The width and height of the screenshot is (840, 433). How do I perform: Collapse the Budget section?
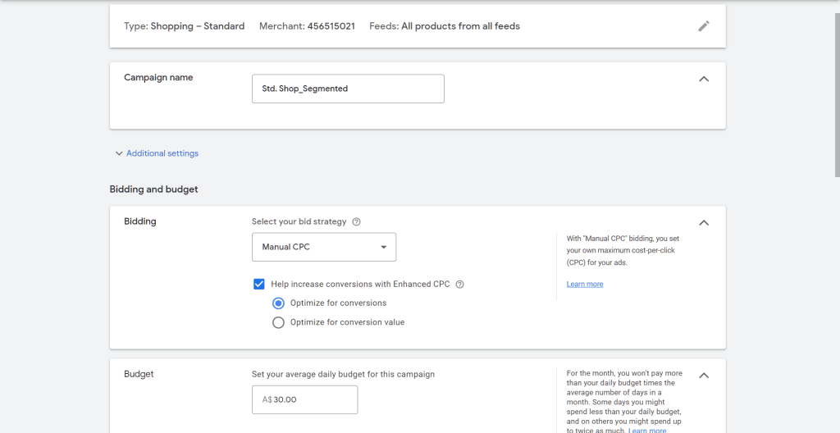point(703,375)
